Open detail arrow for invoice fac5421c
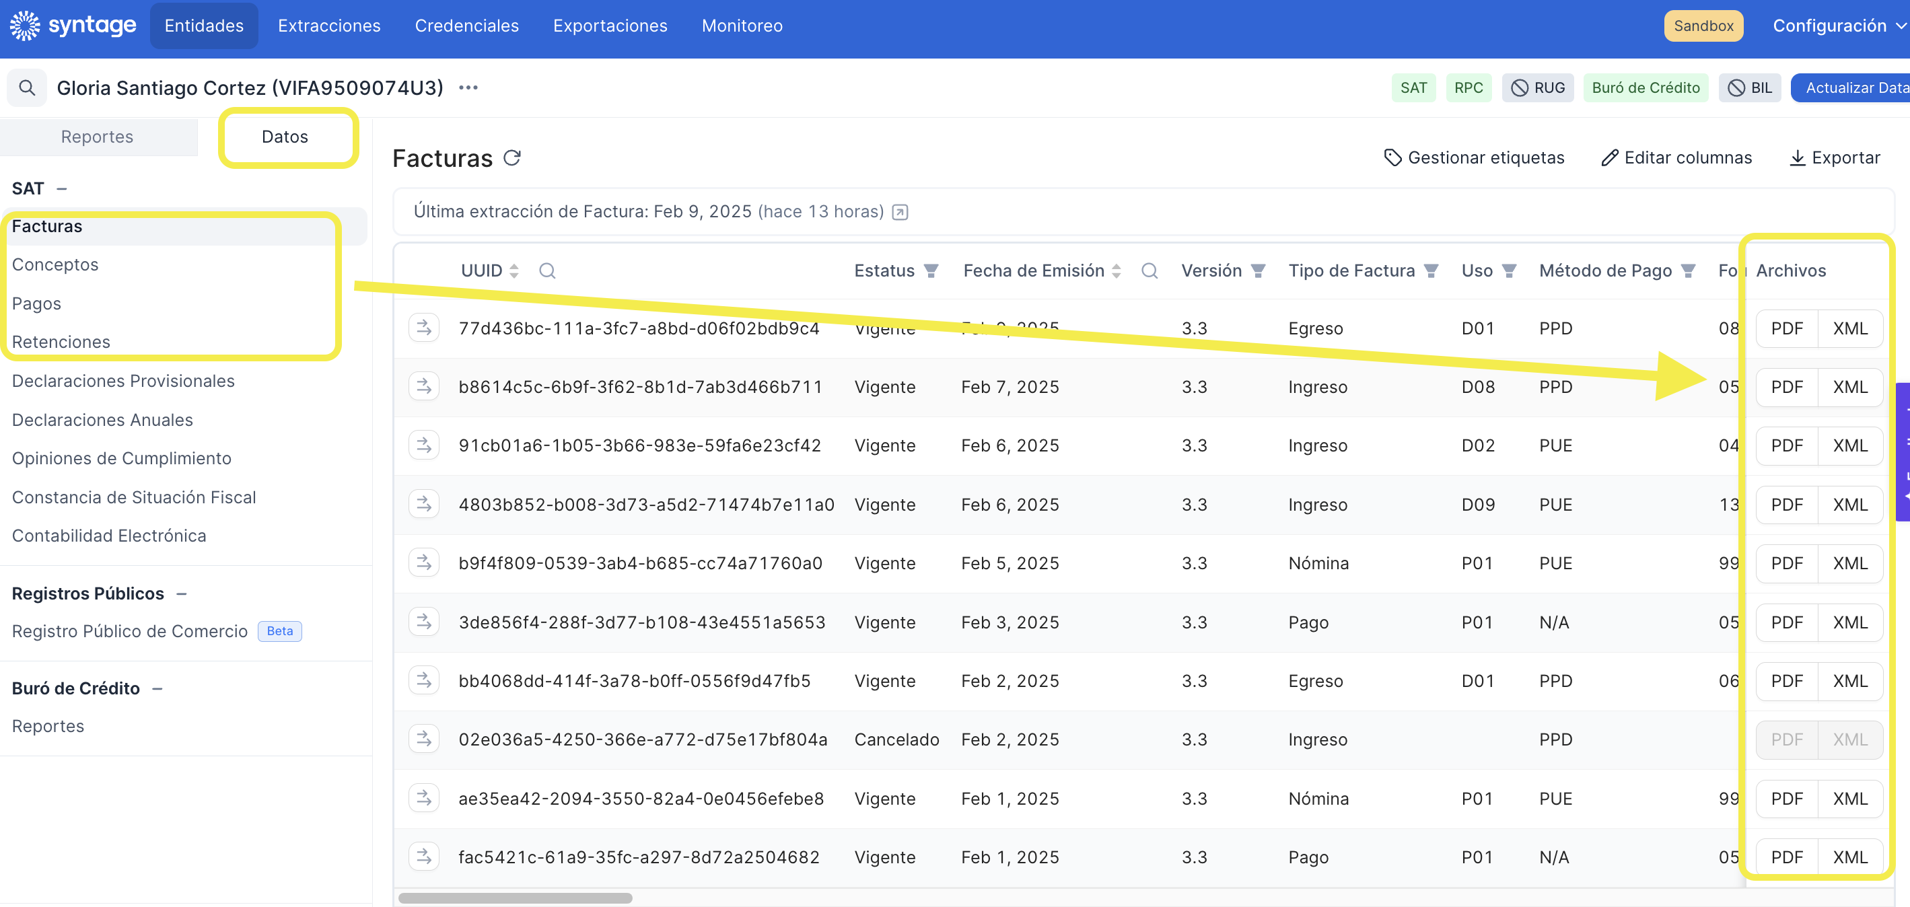 click(424, 857)
